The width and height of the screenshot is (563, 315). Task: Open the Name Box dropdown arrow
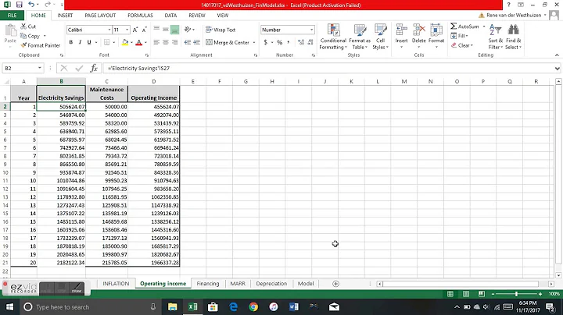click(x=40, y=68)
